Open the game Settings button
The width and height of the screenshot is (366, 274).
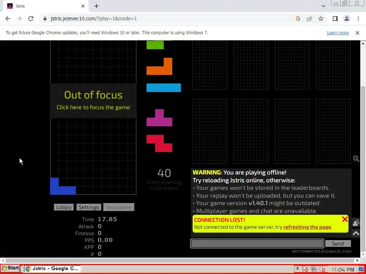click(x=89, y=207)
